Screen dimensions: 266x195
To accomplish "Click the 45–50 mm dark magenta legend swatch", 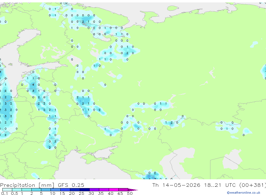I will click(123, 190).
